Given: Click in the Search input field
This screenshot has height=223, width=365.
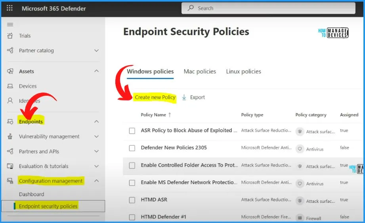Looking at the screenshot, I should click(x=268, y=8).
